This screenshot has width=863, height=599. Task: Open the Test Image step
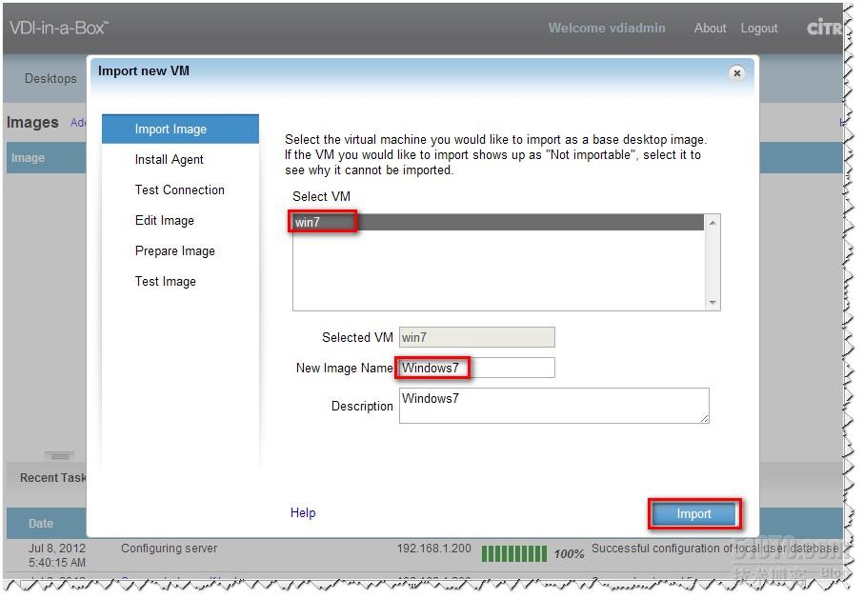coord(165,281)
